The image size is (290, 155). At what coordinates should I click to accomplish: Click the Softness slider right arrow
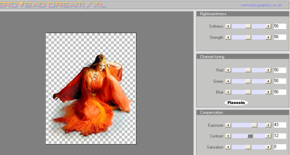click(x=268, y=26)
